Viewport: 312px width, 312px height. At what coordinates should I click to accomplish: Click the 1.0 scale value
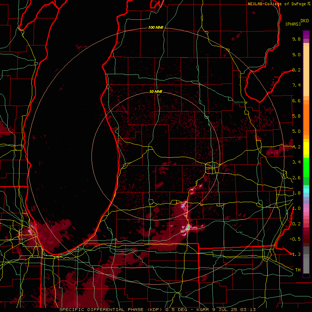click(296, 208)
